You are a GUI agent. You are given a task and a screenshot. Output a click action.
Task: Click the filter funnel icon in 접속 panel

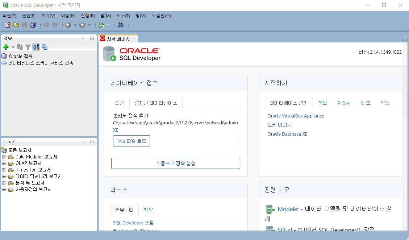pyautogui.click(x=28, y=47)
